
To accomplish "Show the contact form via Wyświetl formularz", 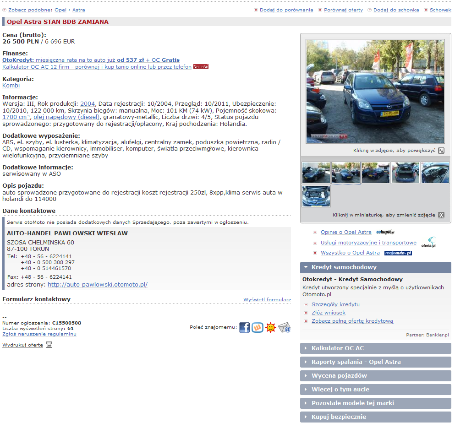I will click(x=267, y=299).
